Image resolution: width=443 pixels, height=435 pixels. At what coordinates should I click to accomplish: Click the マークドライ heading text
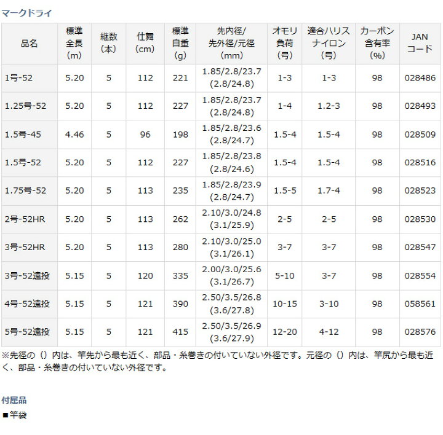26,12
